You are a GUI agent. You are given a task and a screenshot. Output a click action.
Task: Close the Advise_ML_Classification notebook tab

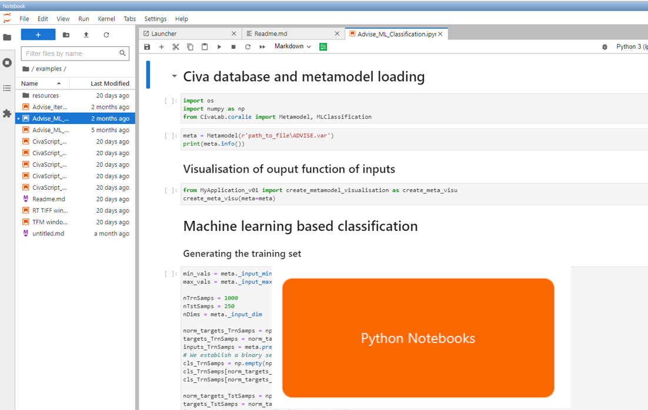(440, 34)
